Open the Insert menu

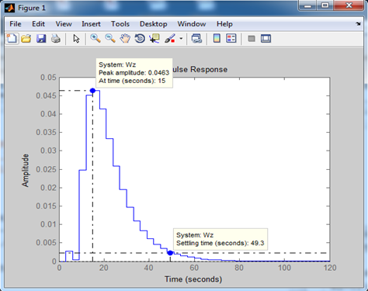coord(91,24)
